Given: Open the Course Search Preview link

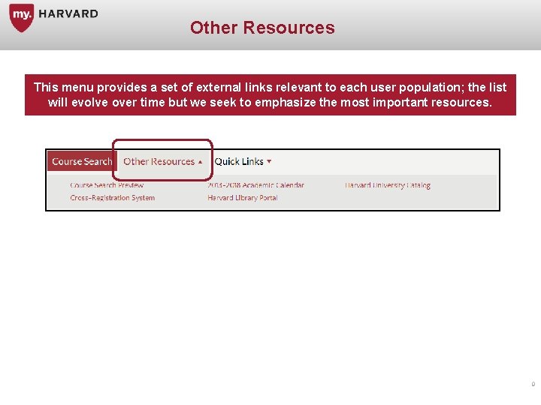Looking at the screenshot, I should (107, 185).
